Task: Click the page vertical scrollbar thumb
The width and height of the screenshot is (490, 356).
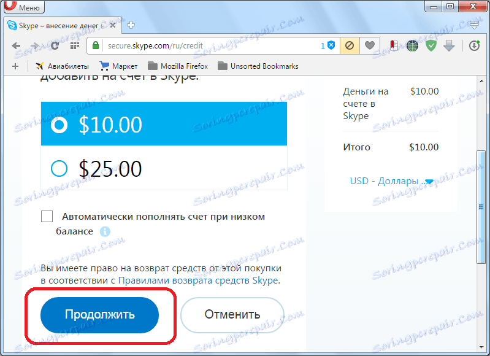Action: point(481,207)
